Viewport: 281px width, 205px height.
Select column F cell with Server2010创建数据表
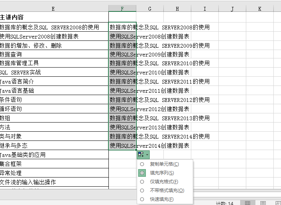123,72
